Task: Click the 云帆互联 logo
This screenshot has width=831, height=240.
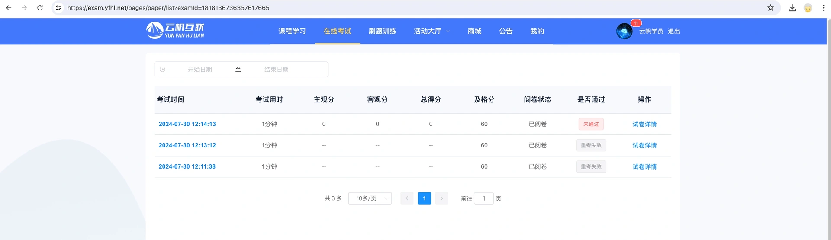Action: click(x=175, y=30)
